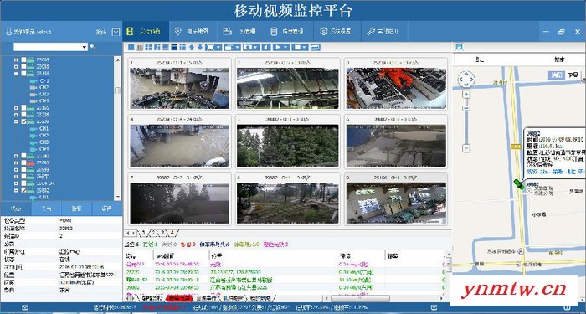Select video tile 5 showing trees
This screenshot has height=314, width=586.
pyautogui.click(x=288, y=142)
